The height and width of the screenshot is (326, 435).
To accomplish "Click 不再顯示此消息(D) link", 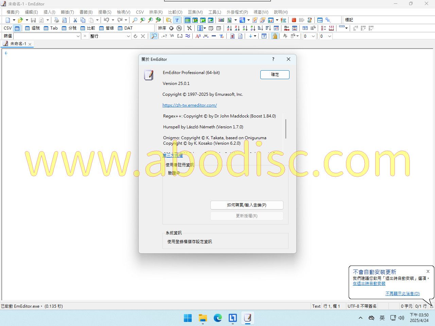I will pyautogui.click(x=402, y=294).
